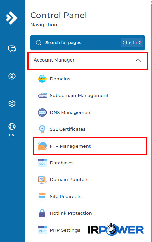Screen dimensions: 152x242
Task: Click the DNS Management icon
Action: (x=42, y=112)
